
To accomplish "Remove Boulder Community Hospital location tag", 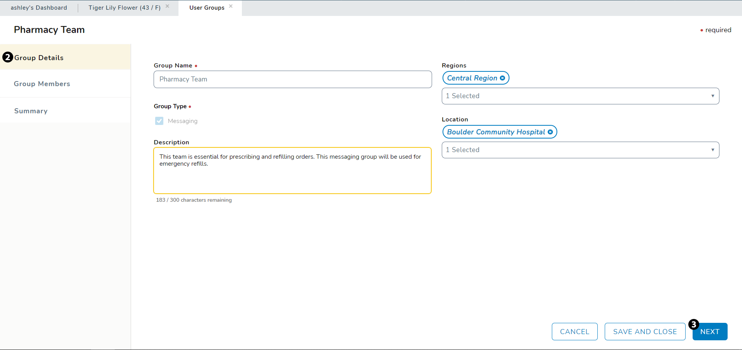I will 550,132.
